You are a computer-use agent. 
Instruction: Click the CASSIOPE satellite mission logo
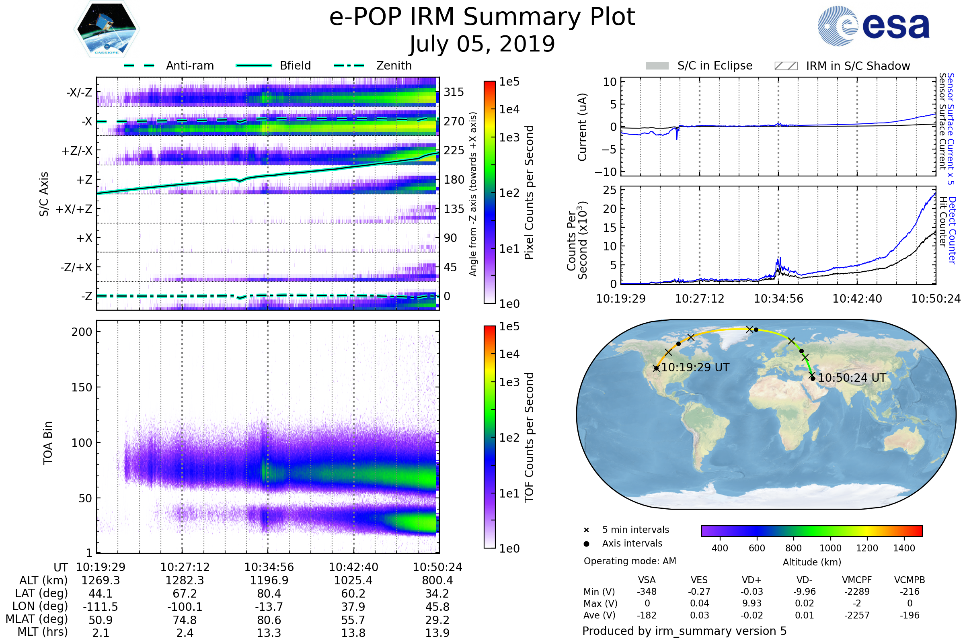(x=107, y=29)
